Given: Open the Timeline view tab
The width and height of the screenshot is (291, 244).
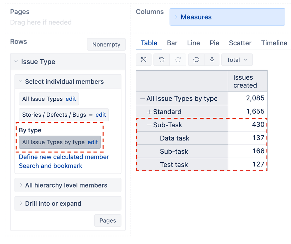Looking at the screenshot, I should click(274, 43).
